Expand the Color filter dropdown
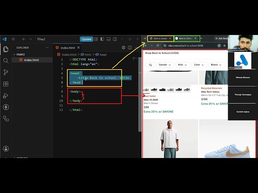Screen dimensions: 258x193 tap(199, 65)
